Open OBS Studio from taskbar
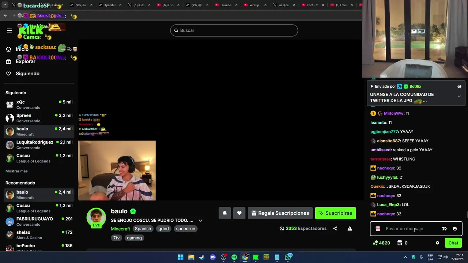 tap(223, 257)
